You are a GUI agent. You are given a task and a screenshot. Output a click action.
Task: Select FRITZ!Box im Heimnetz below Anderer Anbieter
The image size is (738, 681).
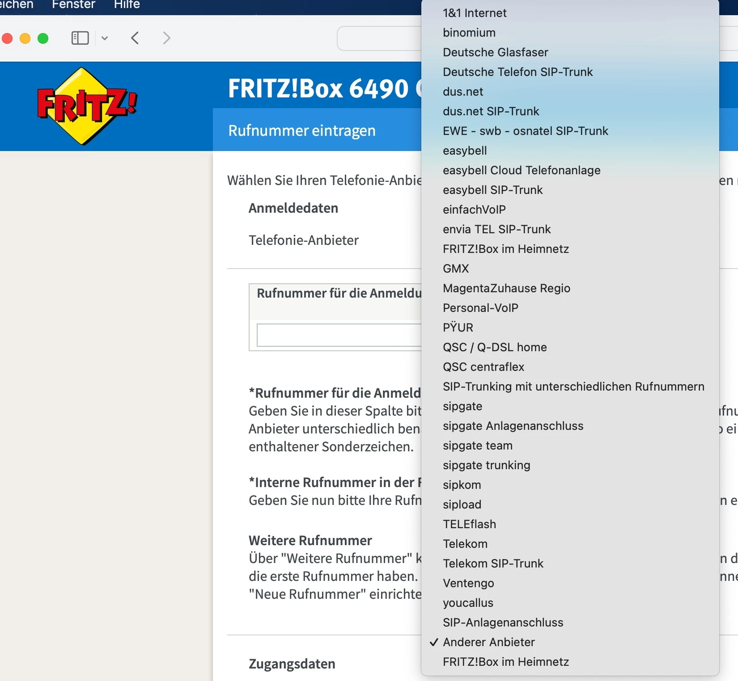pyautogui.click(x=570, y=662)
